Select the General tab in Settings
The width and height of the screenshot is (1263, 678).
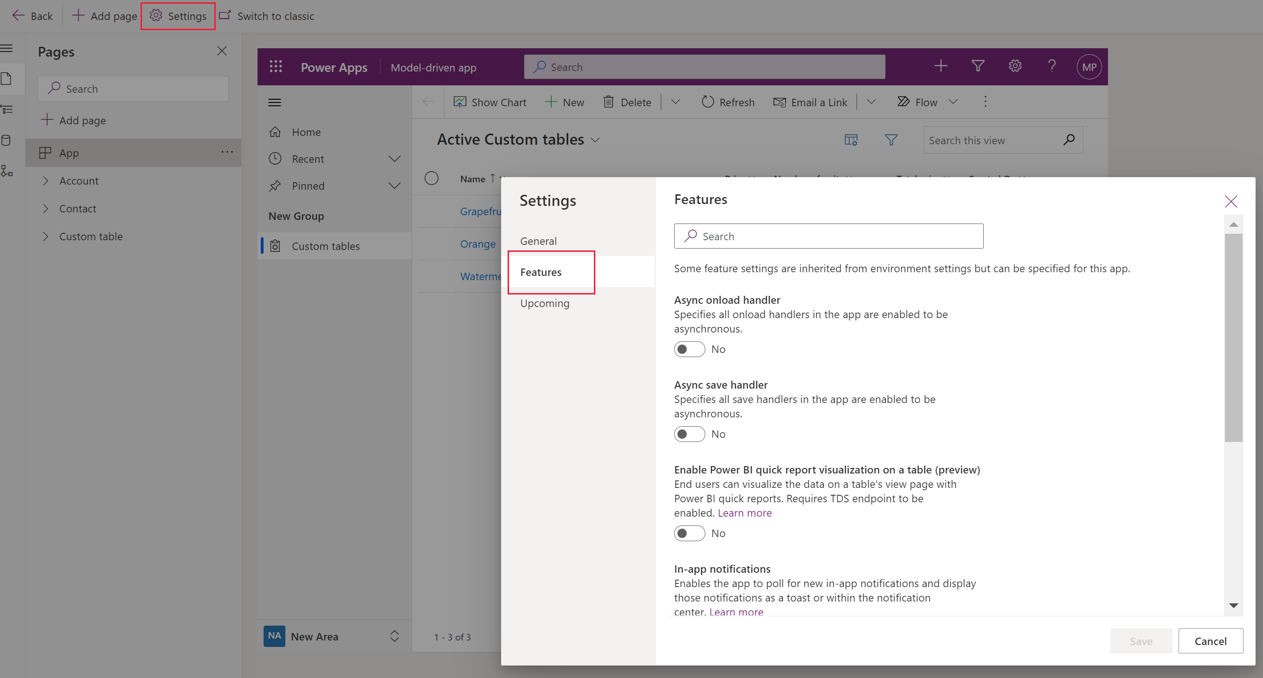pos(538,241)
